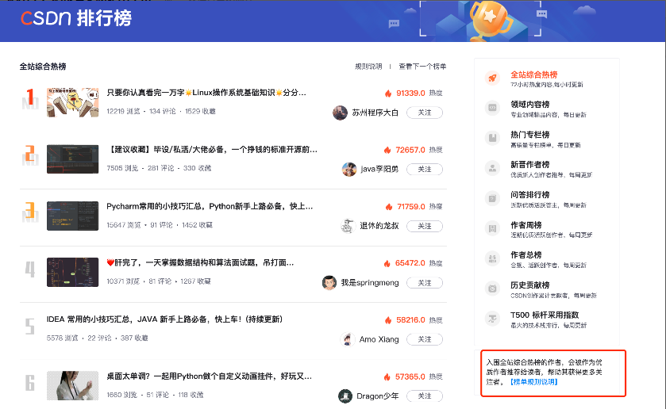Click the 领域内容榜 sidebar icon

492,108
